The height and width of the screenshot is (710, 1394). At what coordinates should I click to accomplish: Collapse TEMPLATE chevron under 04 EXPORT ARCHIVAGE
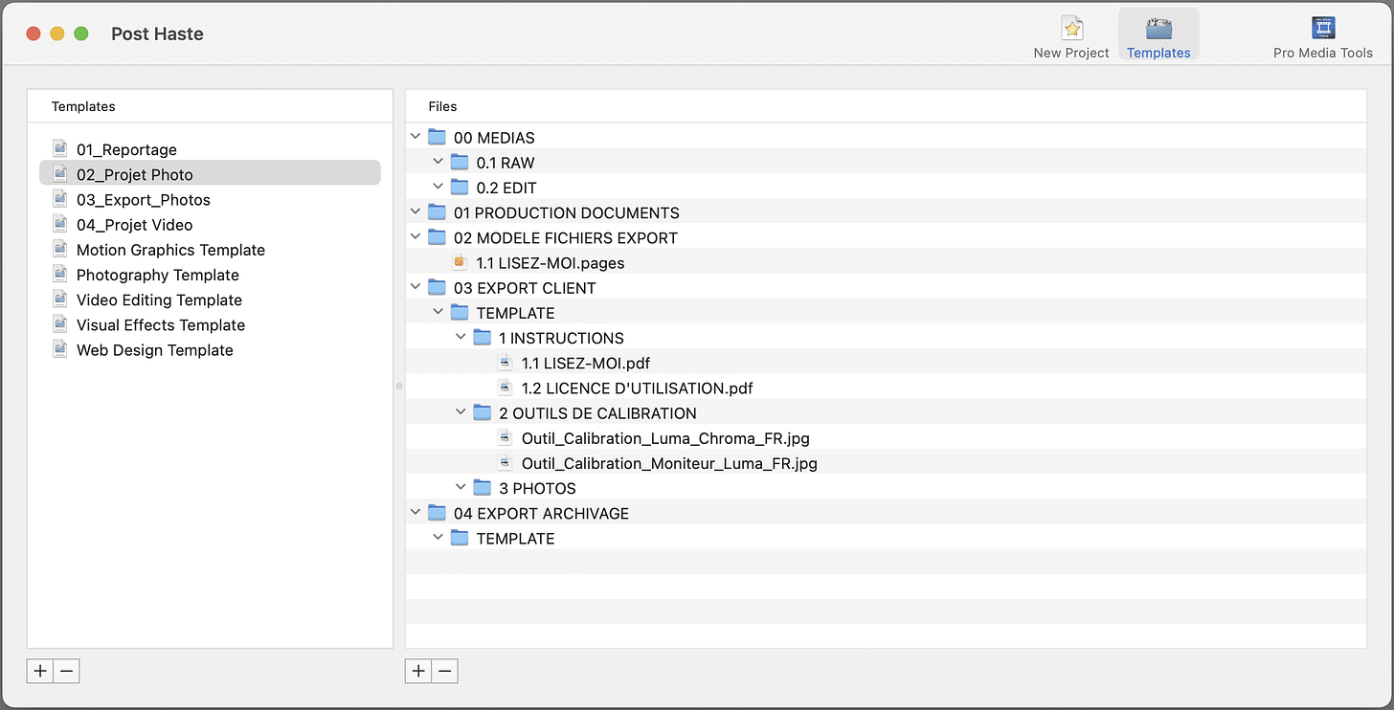(x=438, y=538)
